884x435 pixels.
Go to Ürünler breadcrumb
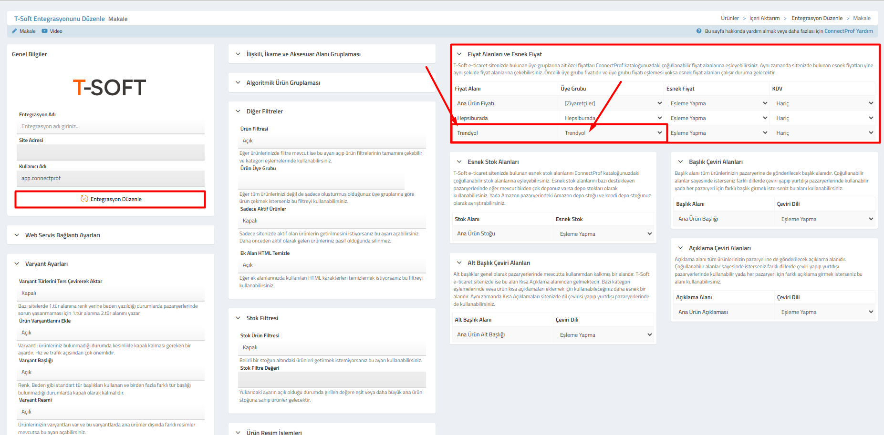[x=730, y=18]
